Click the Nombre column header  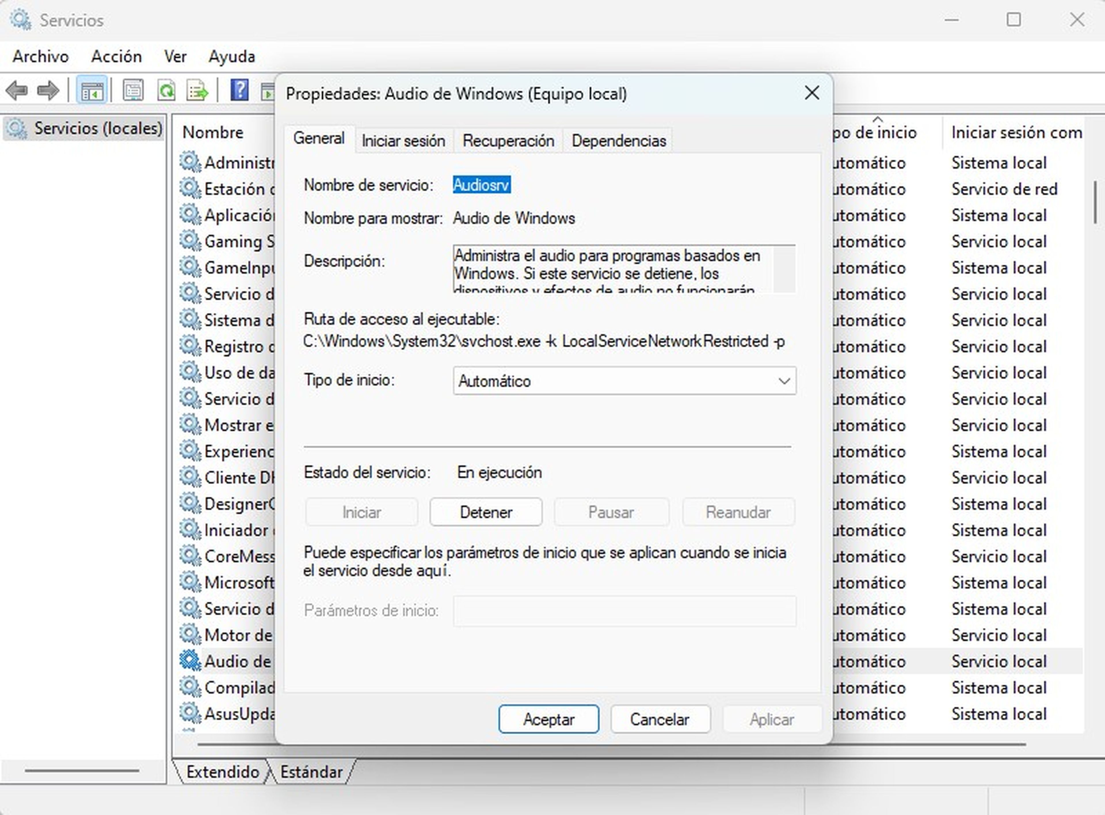pos(213,132)
